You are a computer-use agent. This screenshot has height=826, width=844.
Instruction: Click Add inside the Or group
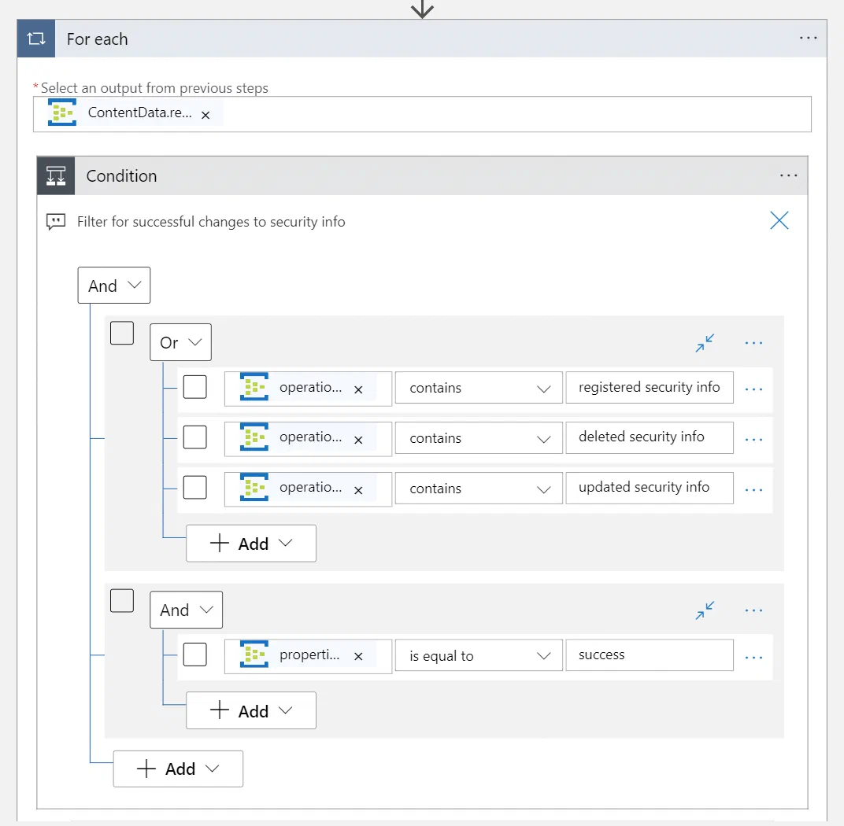coord(251,544)
